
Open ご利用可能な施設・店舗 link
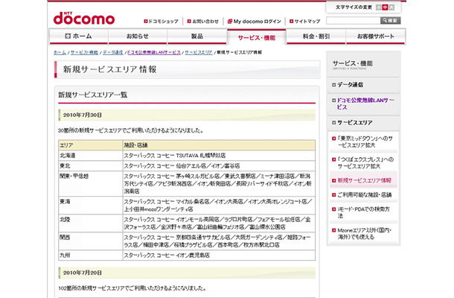tap(364, 194)
